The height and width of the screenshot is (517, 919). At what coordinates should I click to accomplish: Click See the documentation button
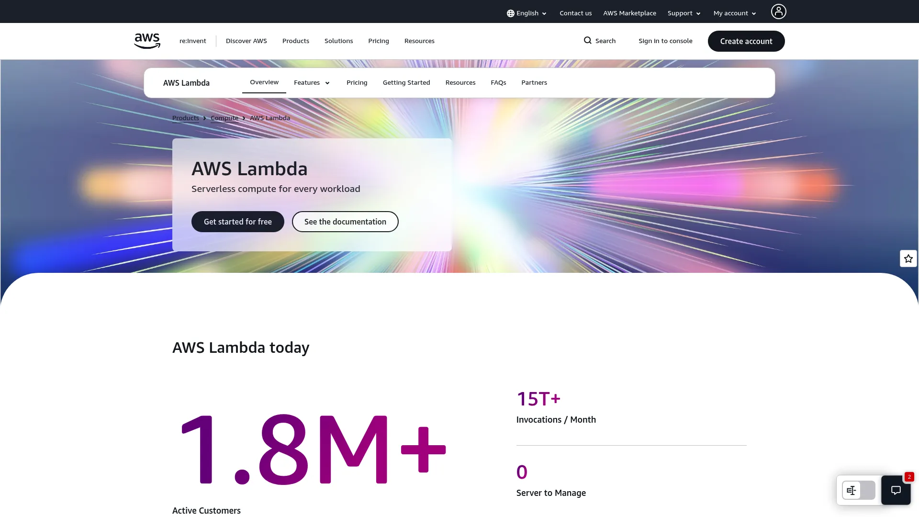(x=345, y=222)
